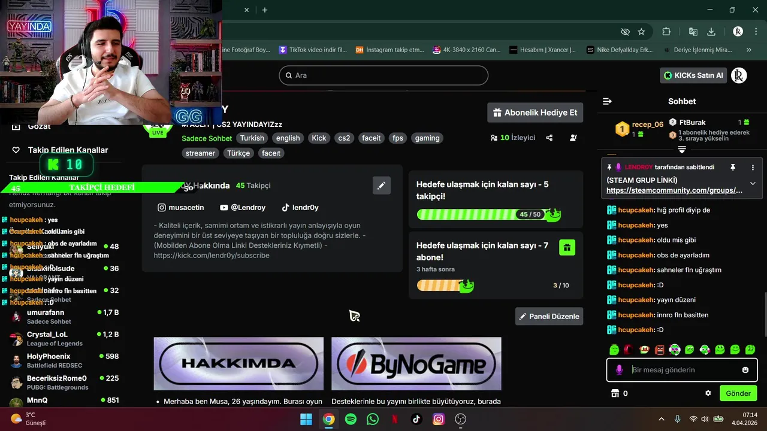
Task: Open the Chrome three-dot menu
Action: point(756,32)
